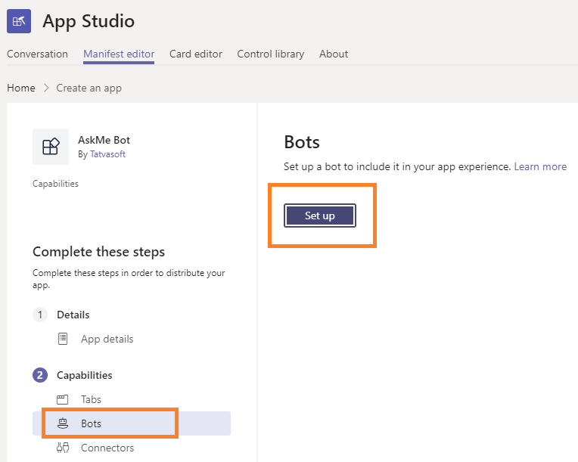Select App details in steps list
The height and width of the screenshot is (462, 578).
tap(107, 339)
